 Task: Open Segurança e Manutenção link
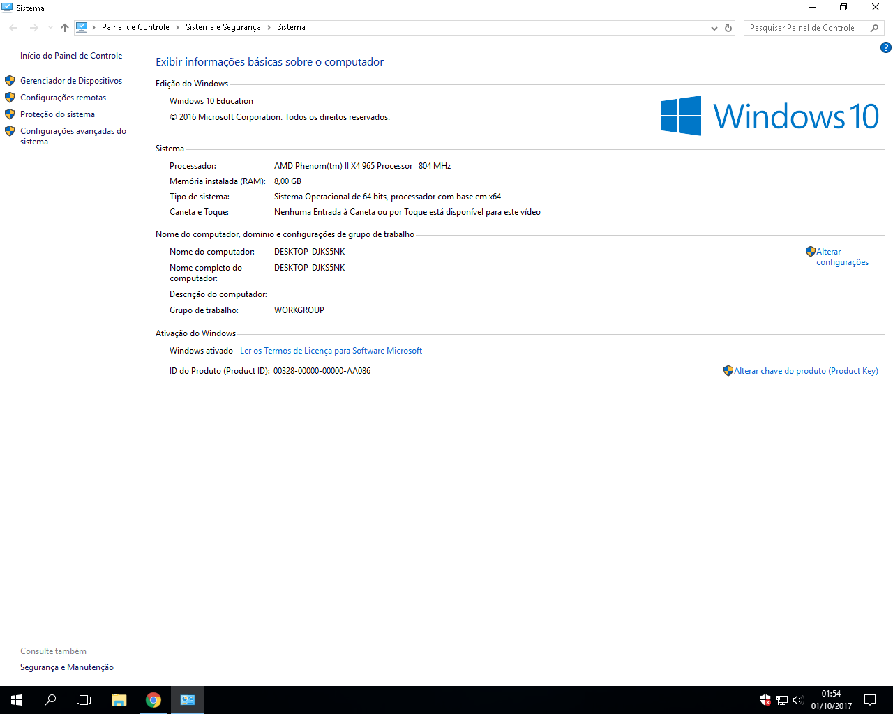[67, 667]
